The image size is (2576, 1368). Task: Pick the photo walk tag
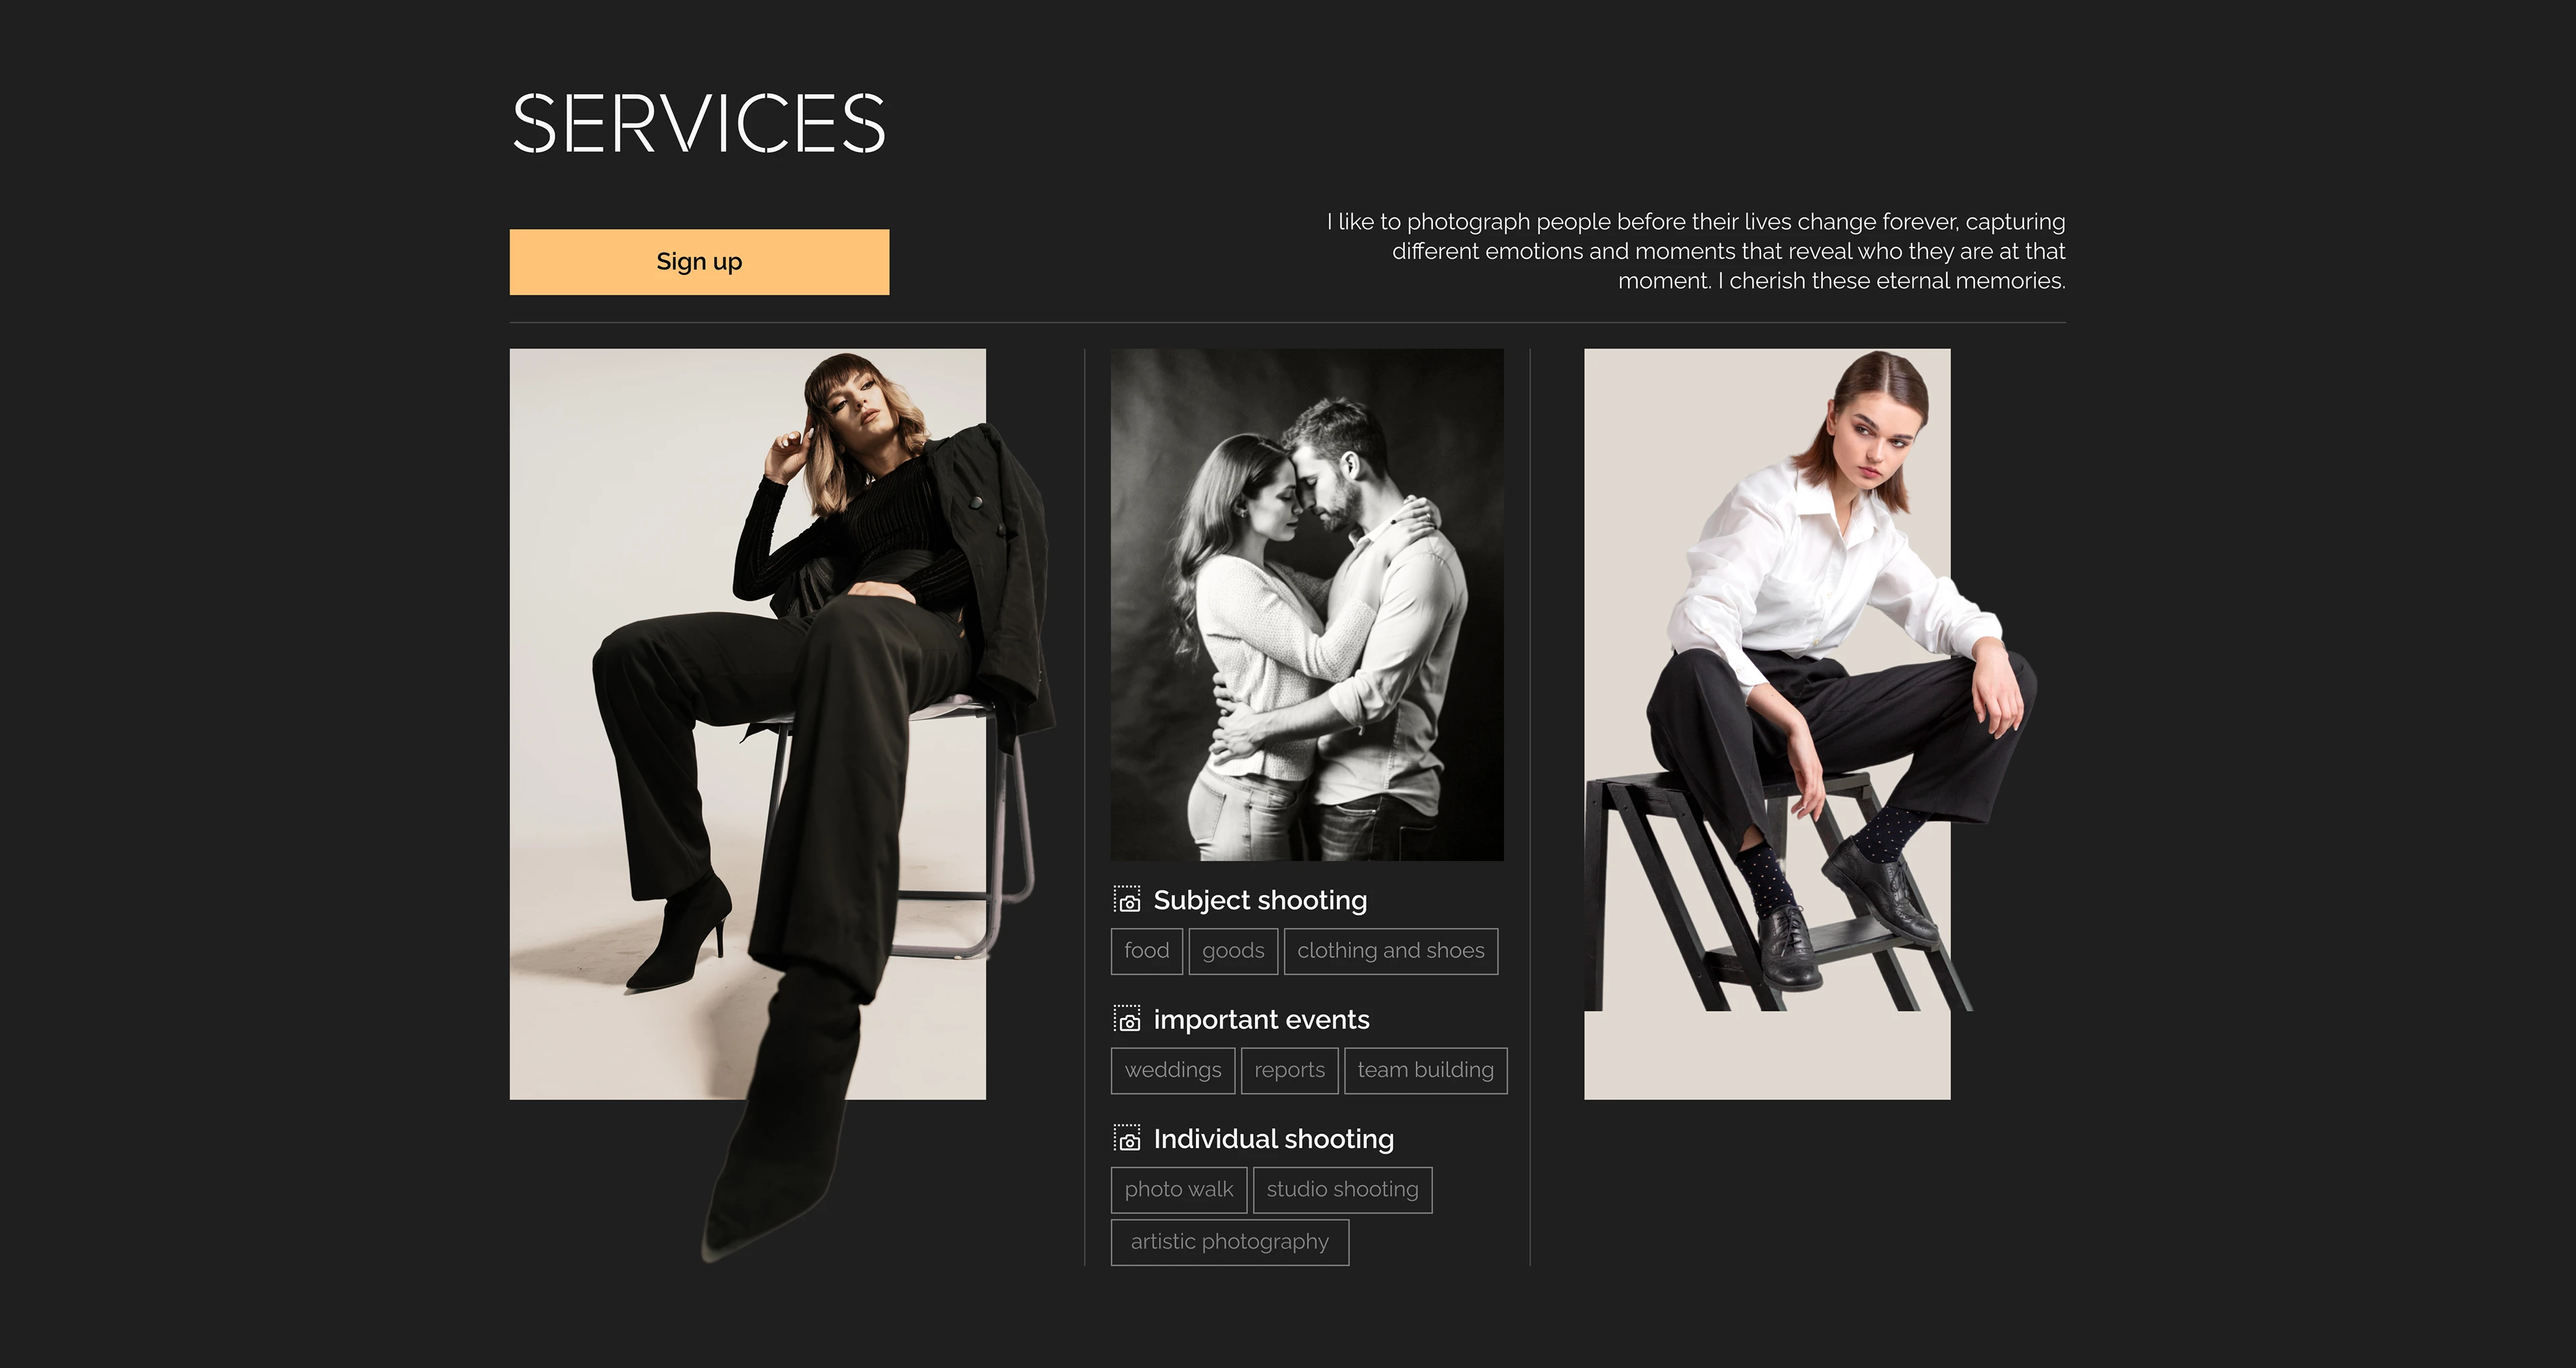[x=1179, y=1190]
